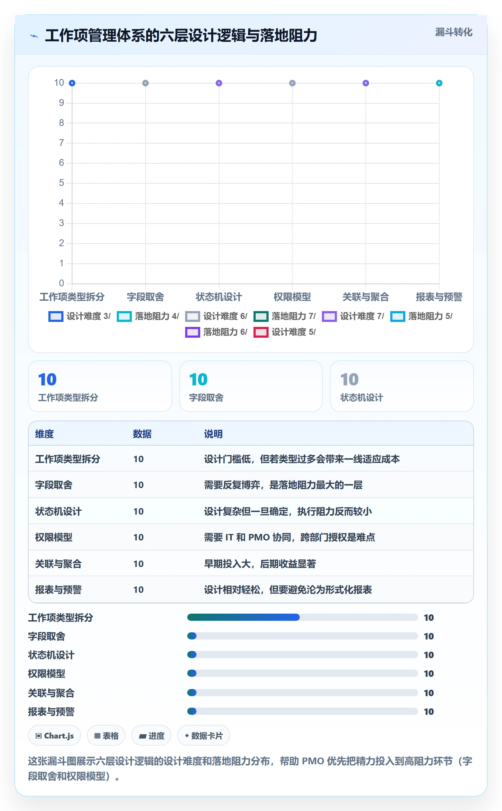502x811 pixels.
Task: Hide the 落地阻力 4/ legend series
Action: [148, 316]
